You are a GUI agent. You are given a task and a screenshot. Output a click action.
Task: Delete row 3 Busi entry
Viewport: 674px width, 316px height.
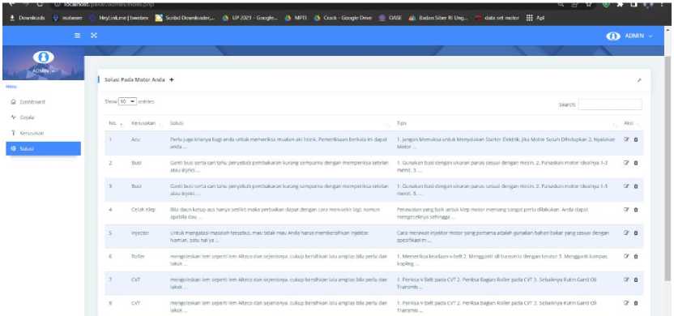636,186
